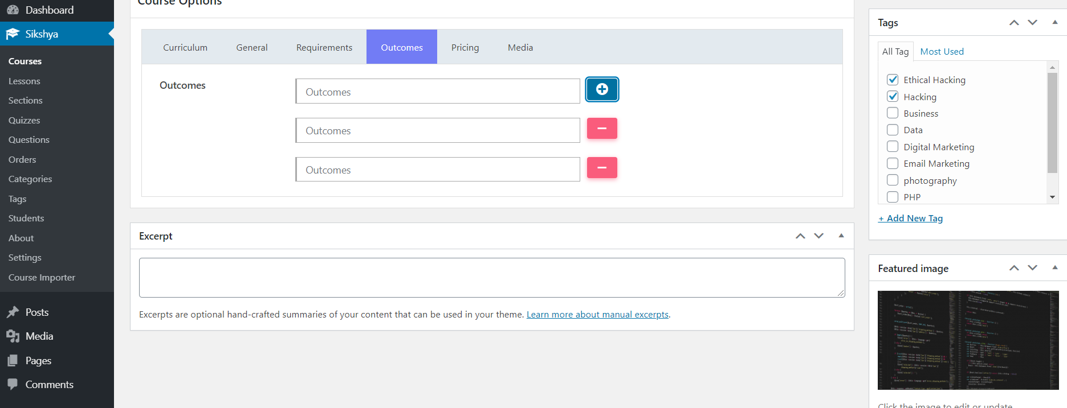Switch to the Media course options tab

[520, 47]
